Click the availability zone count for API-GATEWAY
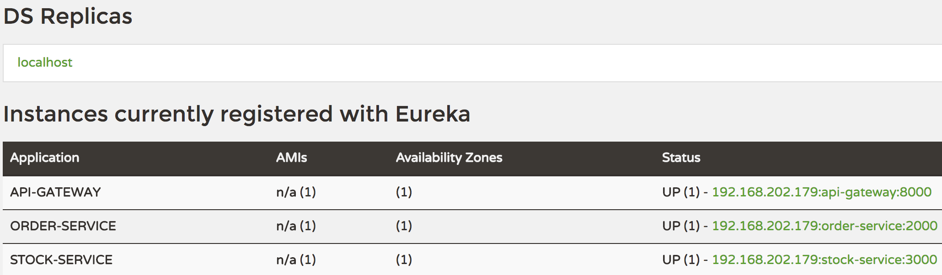942x275 pixels. (x=404, y=192)
